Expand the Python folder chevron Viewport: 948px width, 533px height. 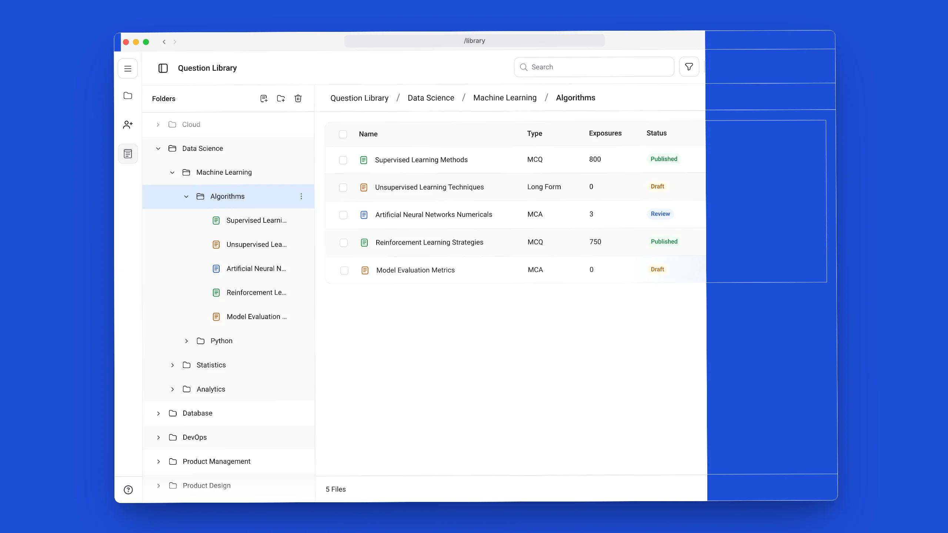point(186,341)
